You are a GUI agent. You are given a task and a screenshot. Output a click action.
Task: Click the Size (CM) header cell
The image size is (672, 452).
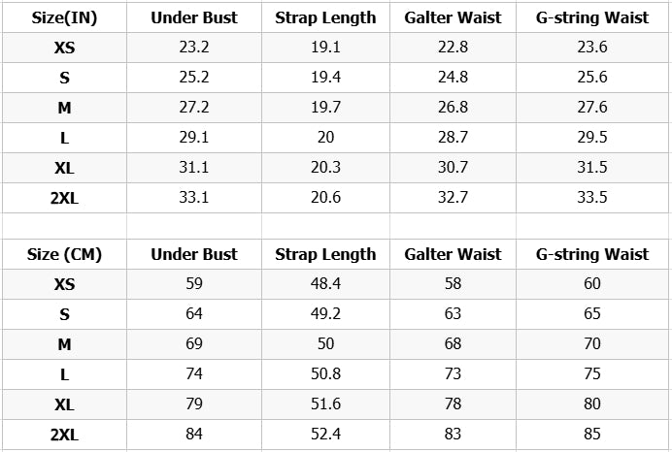pos(64,254)
